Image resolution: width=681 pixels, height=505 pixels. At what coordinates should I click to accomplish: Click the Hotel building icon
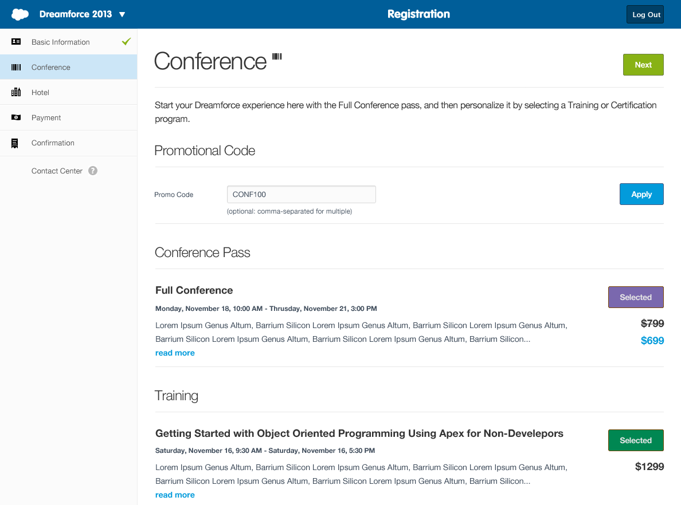coord(16,92)
